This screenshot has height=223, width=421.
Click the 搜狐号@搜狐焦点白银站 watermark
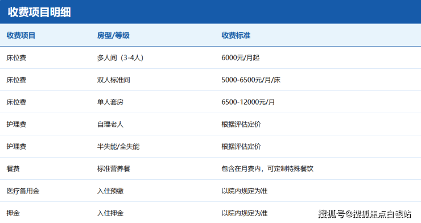[x=365, y=214]
